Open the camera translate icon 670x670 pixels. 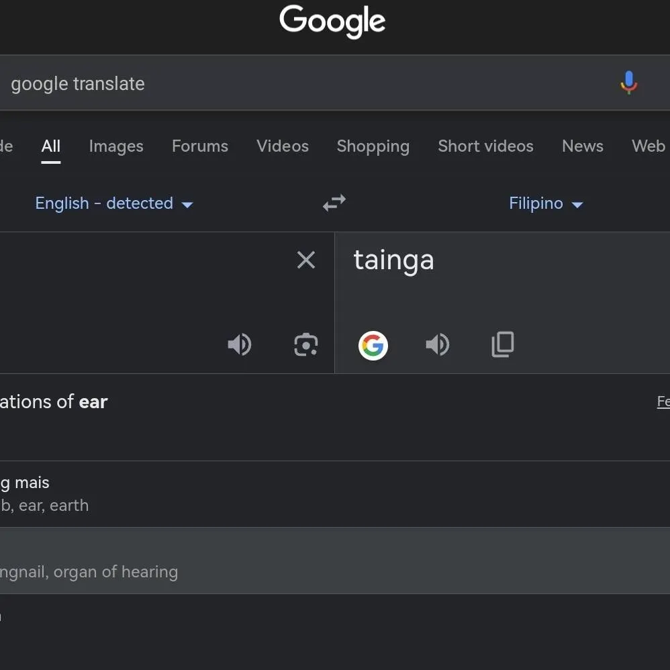(x=306, y=344)
